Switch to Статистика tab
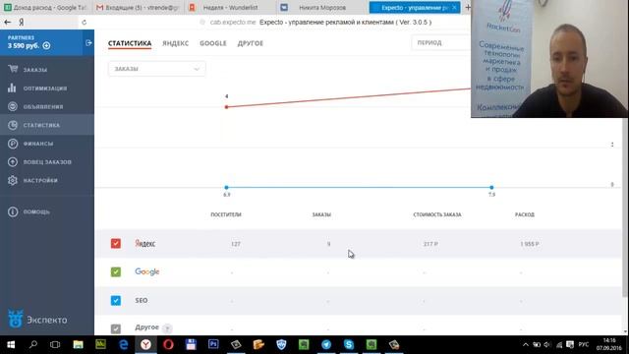This screenshot has width=629, height=354. click(x=130, y=43)
